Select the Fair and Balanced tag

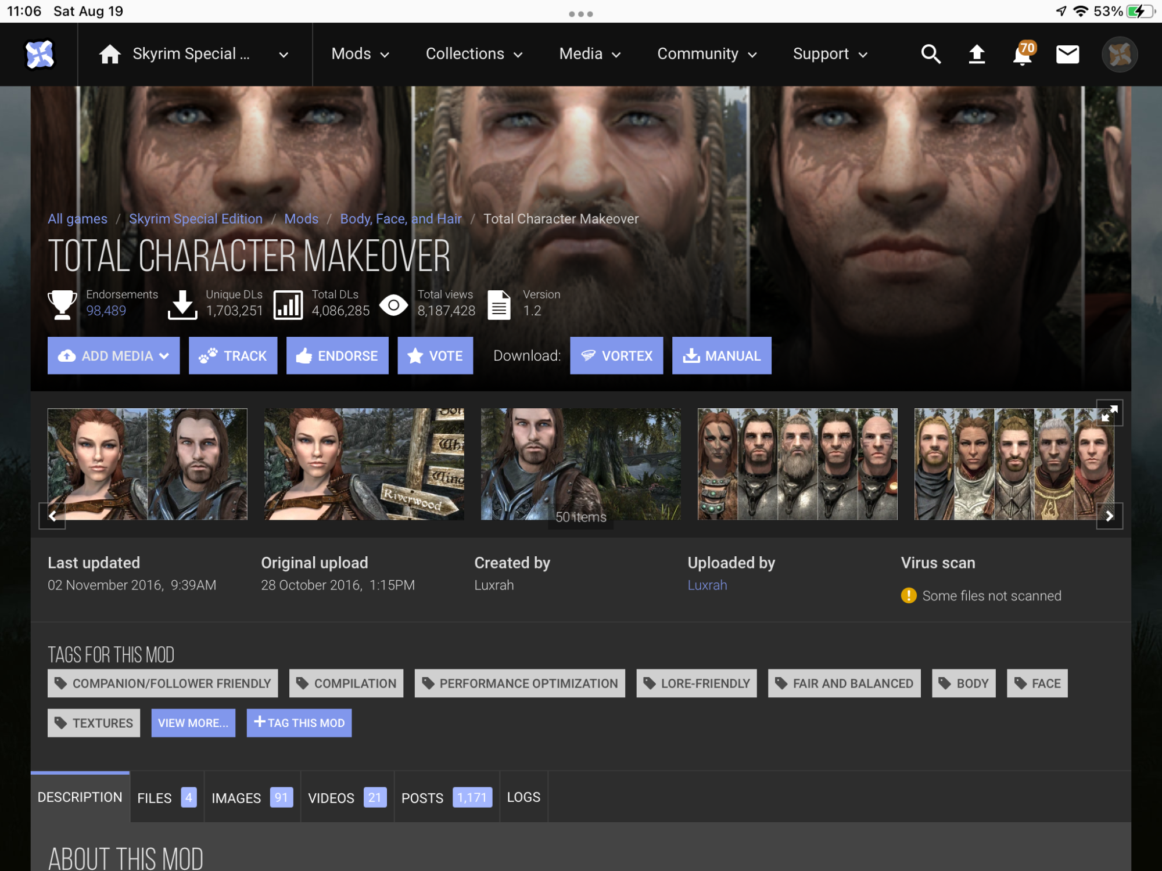point(844,683)
